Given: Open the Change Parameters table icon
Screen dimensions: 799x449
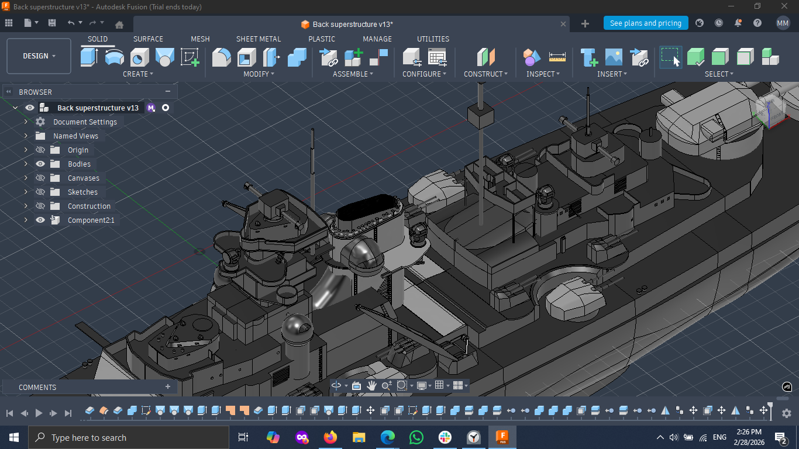Looking at the screenshot, I should (437, 57).
